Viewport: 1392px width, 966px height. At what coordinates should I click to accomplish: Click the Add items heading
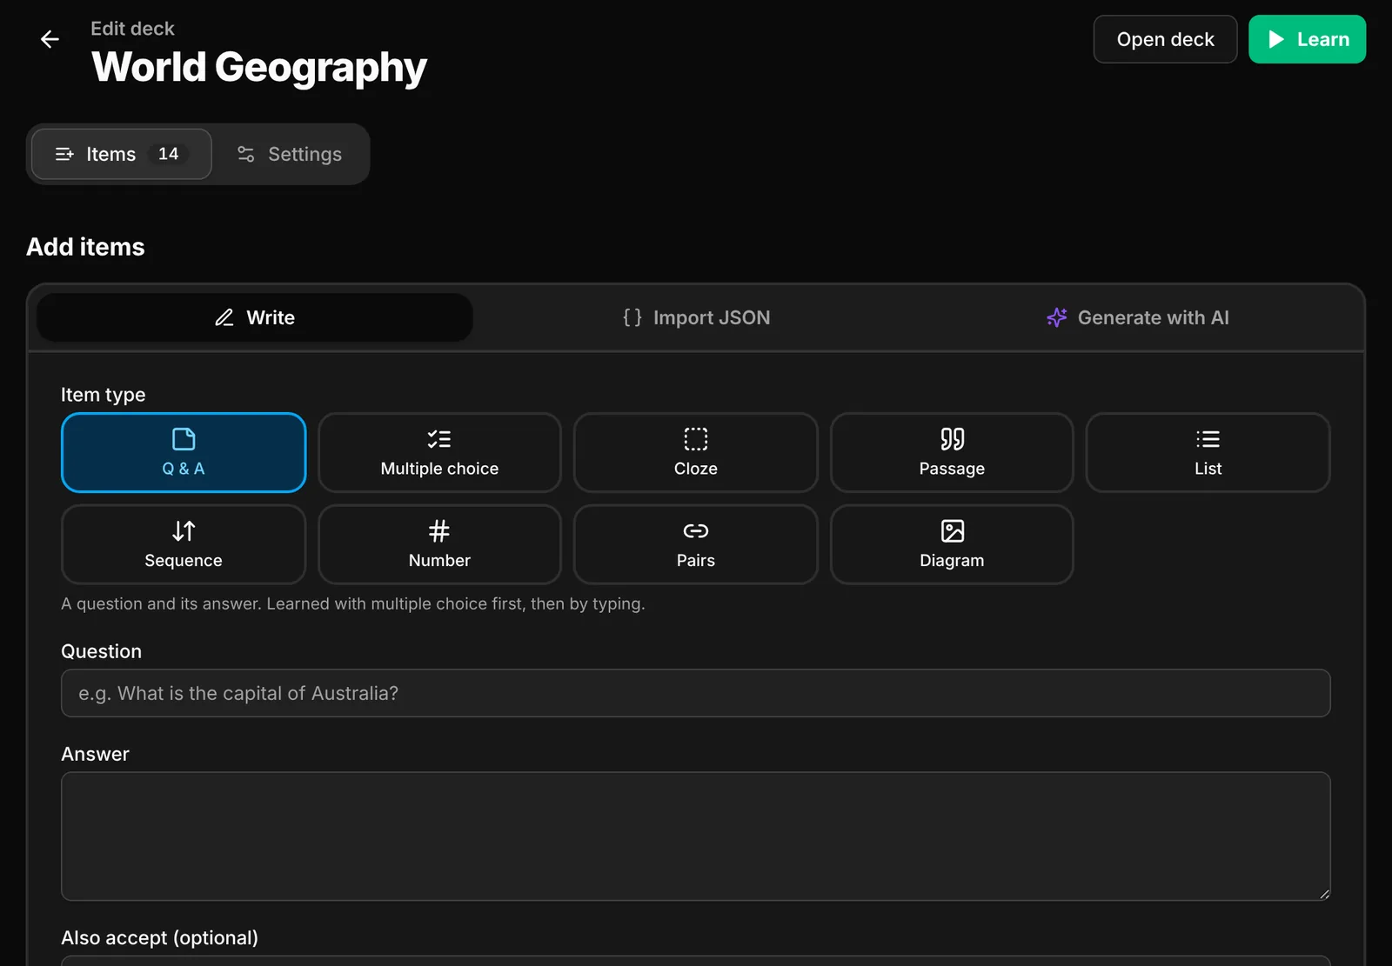coord(85,247)
